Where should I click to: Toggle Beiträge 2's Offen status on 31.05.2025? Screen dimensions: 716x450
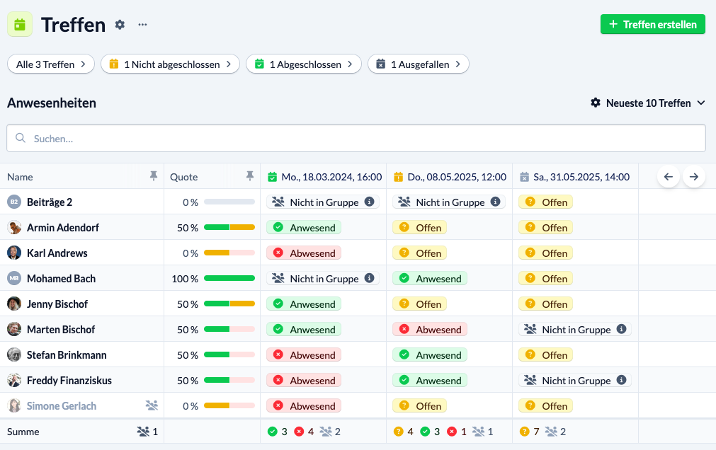pyautogui.click(x=546, y=202)
